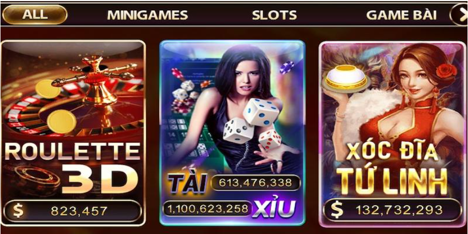Select the XỈU label
The height and width of the screenshot is (234, 468).
[274, 208]
